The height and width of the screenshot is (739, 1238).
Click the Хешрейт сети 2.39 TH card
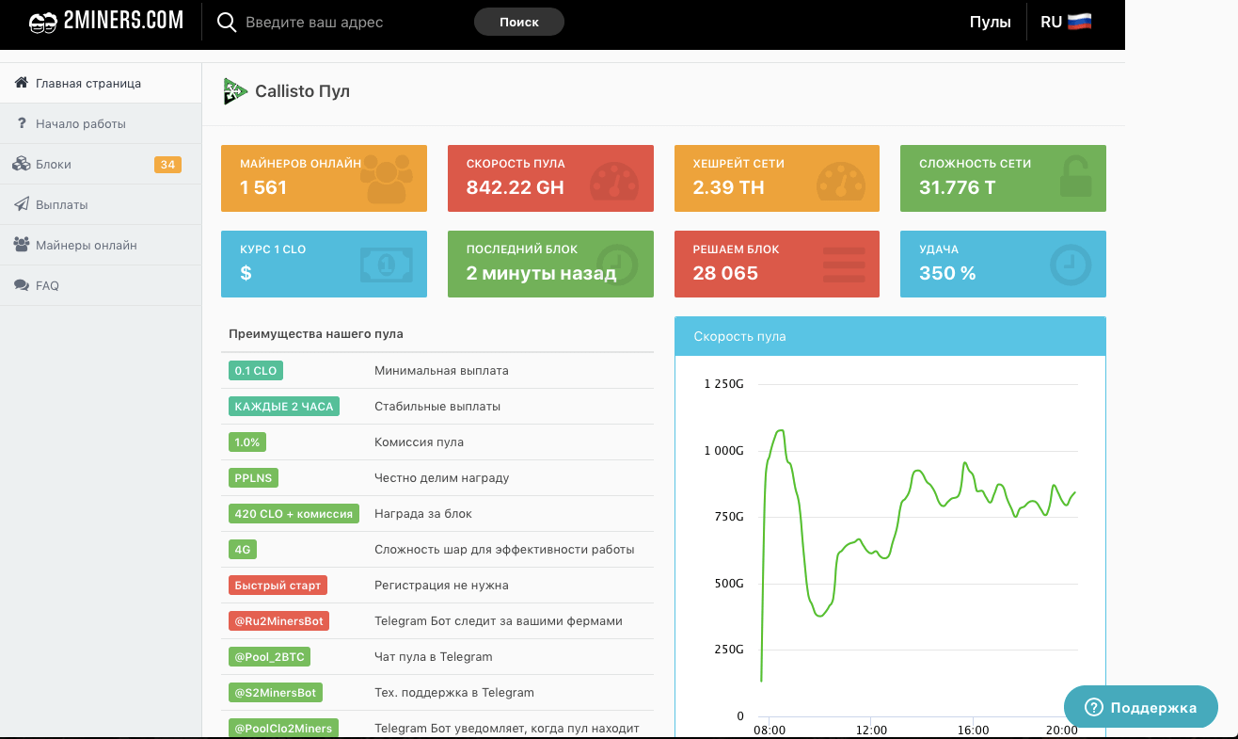pos(777,178)
